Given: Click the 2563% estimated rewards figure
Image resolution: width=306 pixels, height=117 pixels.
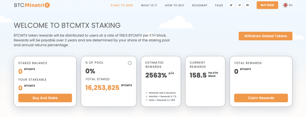Looking at the screenshot, I should 156,75.
